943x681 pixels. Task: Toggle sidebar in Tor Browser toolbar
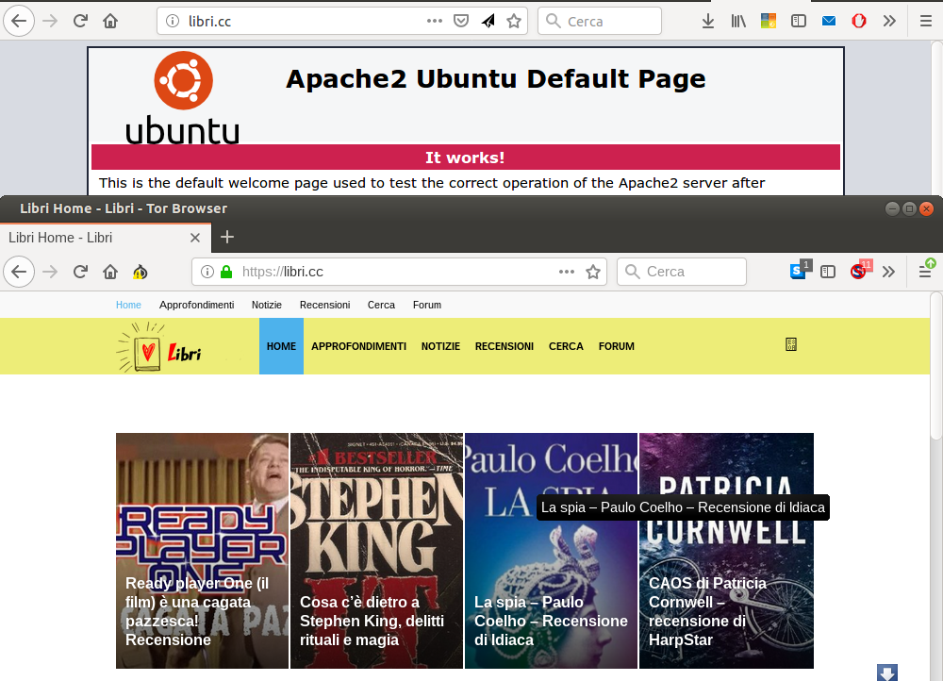828,272
